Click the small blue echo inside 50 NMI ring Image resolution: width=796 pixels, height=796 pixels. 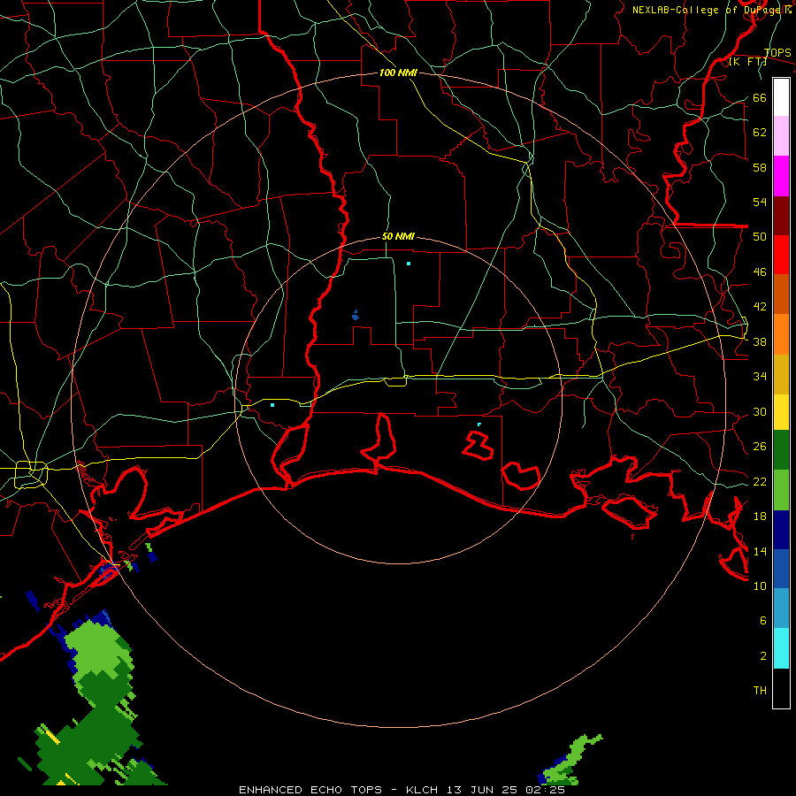(x=356, y=316)
